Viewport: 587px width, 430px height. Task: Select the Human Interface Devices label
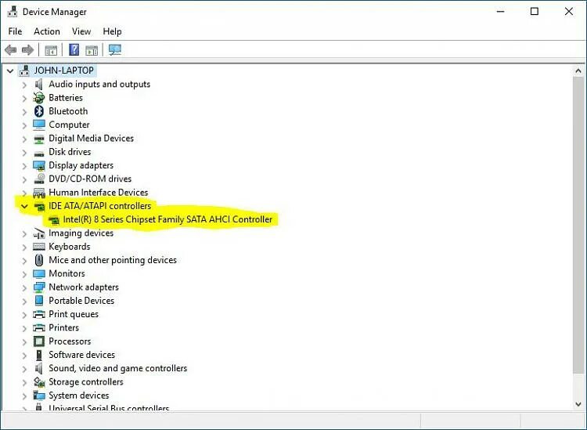[x=98, y=193]
